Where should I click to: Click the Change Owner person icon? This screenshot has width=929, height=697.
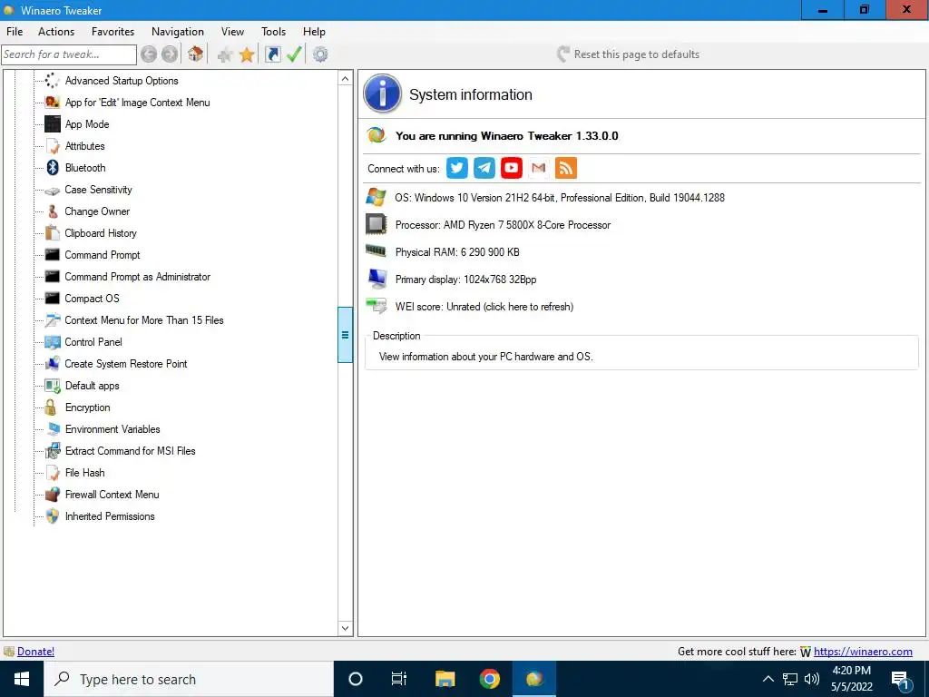coord(53,211)
